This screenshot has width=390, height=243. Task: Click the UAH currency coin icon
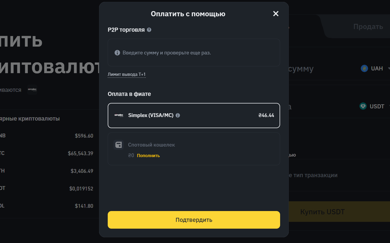click(x=364, y=69)
